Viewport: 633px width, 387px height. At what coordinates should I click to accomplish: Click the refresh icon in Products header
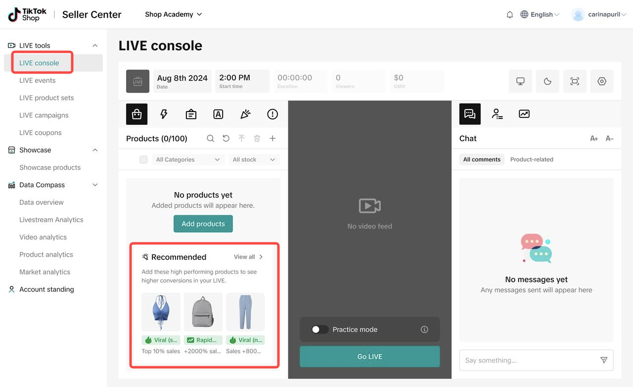click(x=226, y=139)
